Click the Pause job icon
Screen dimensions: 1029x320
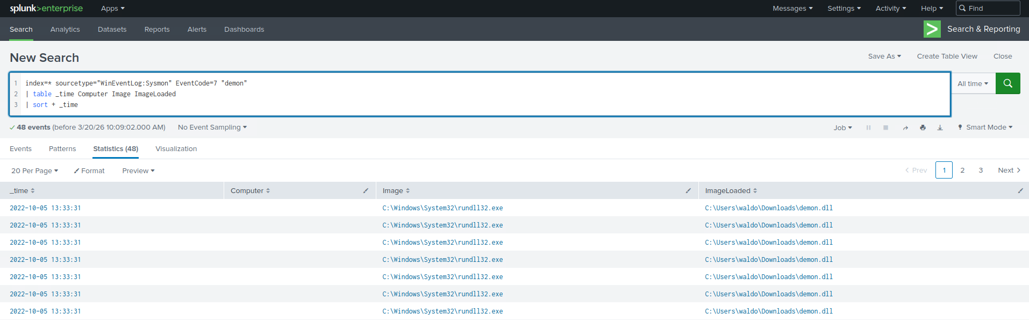(868, 128)
